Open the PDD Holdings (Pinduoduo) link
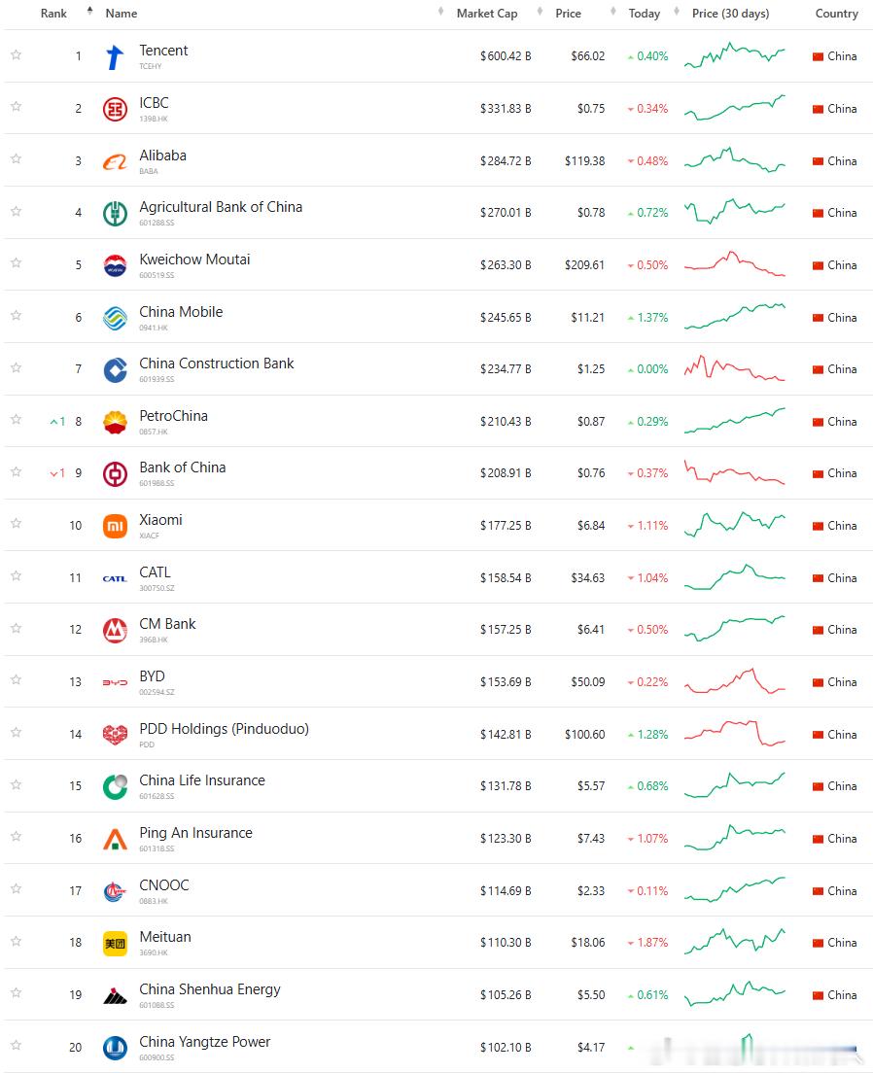Viewport: 873px width, 1073px height. [x=224, y=729]
